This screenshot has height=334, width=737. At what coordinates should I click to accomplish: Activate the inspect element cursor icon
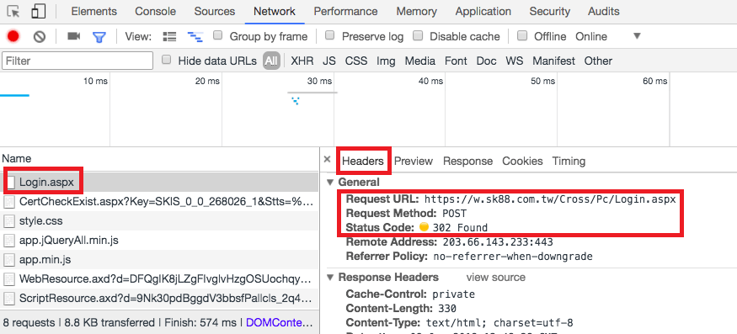pos(14,11)
